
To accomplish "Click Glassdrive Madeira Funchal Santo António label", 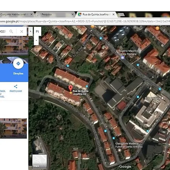I will (x=129, y=145).
